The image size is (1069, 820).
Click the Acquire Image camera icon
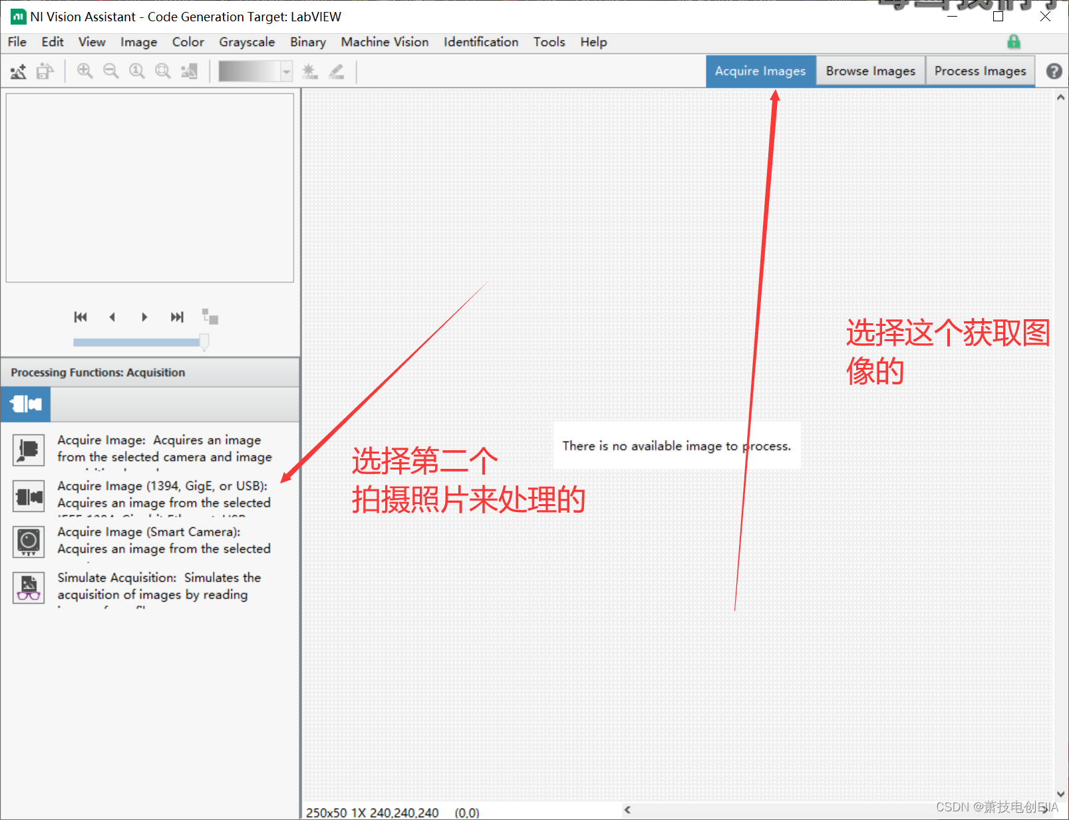[29, 450]
